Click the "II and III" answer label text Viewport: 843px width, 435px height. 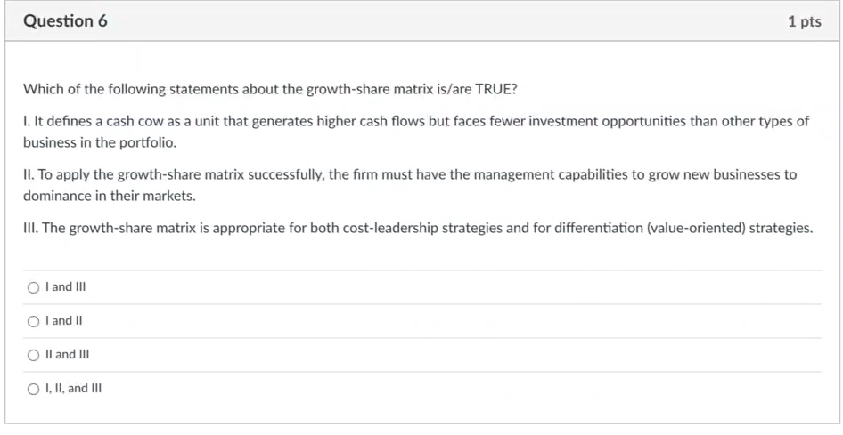[x=68, y=355]
